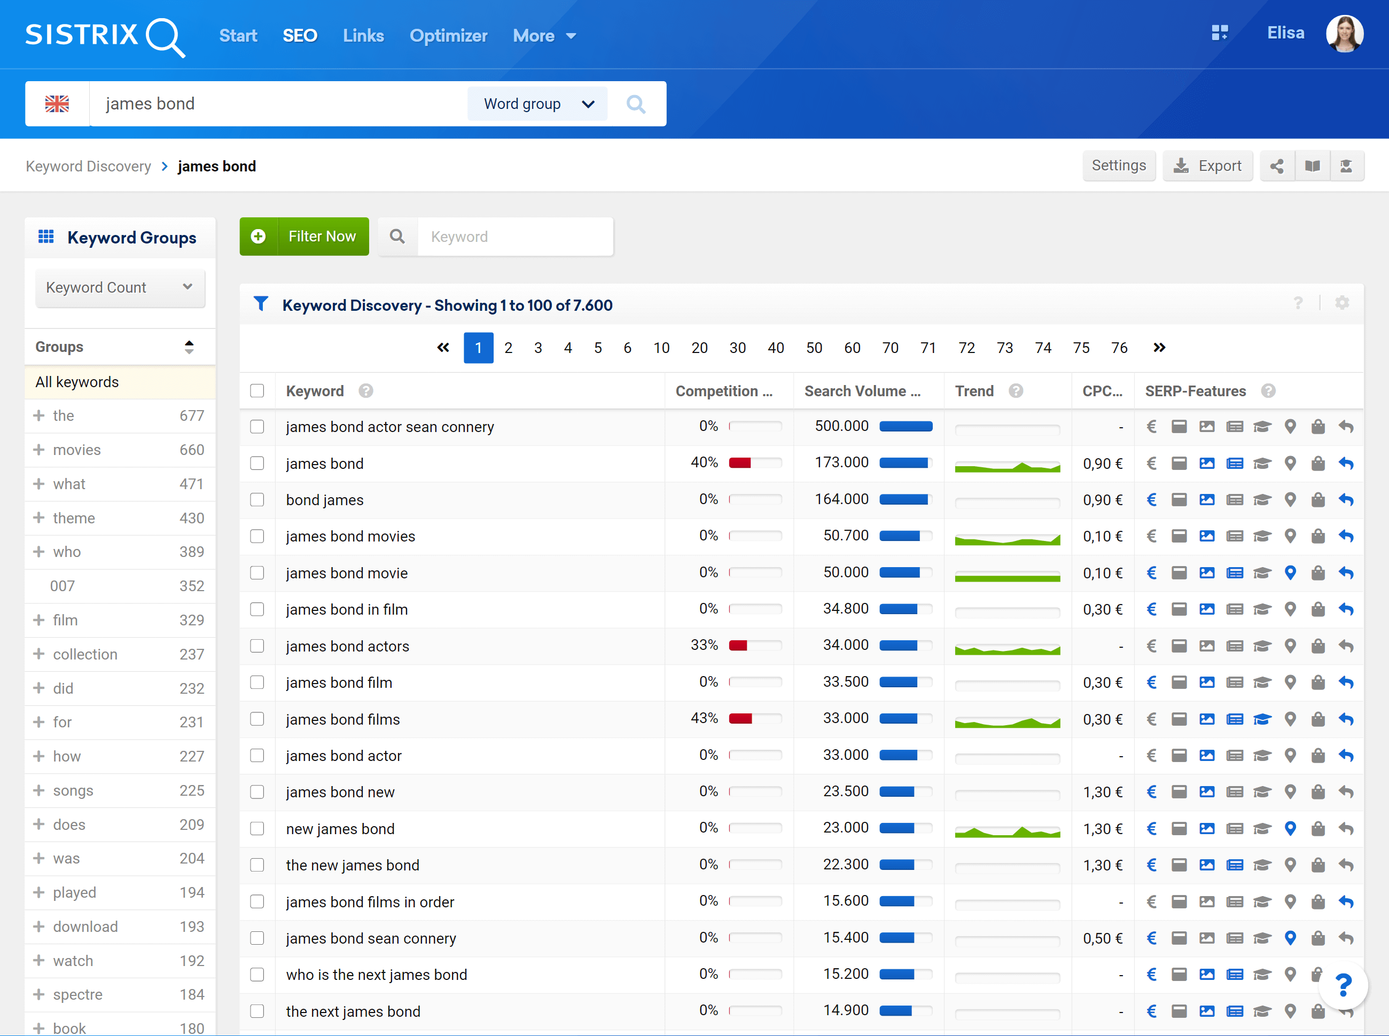The image size is (1389, 1036).
Task: Expand the 'collection' keyword group
Action: [x=39, y=654]
